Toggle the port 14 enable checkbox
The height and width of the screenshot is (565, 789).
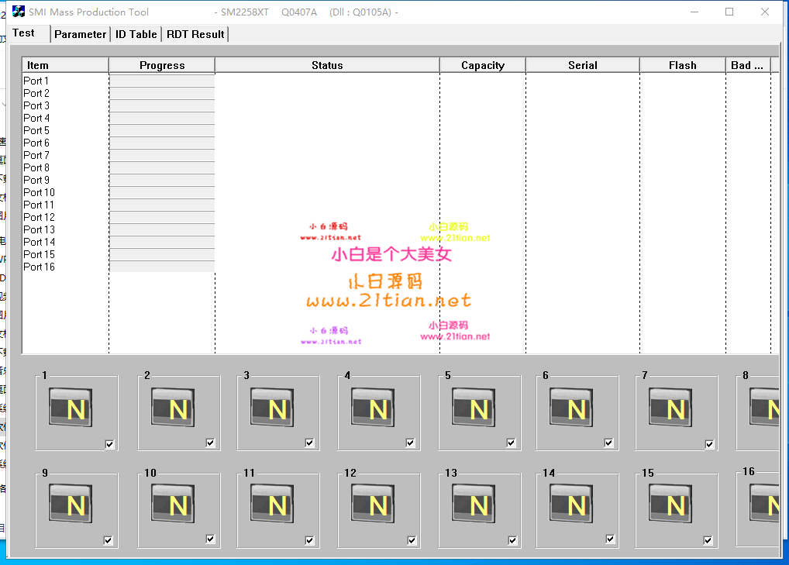coord(610,539)
